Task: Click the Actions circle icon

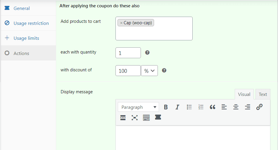Action: [7, 53]
